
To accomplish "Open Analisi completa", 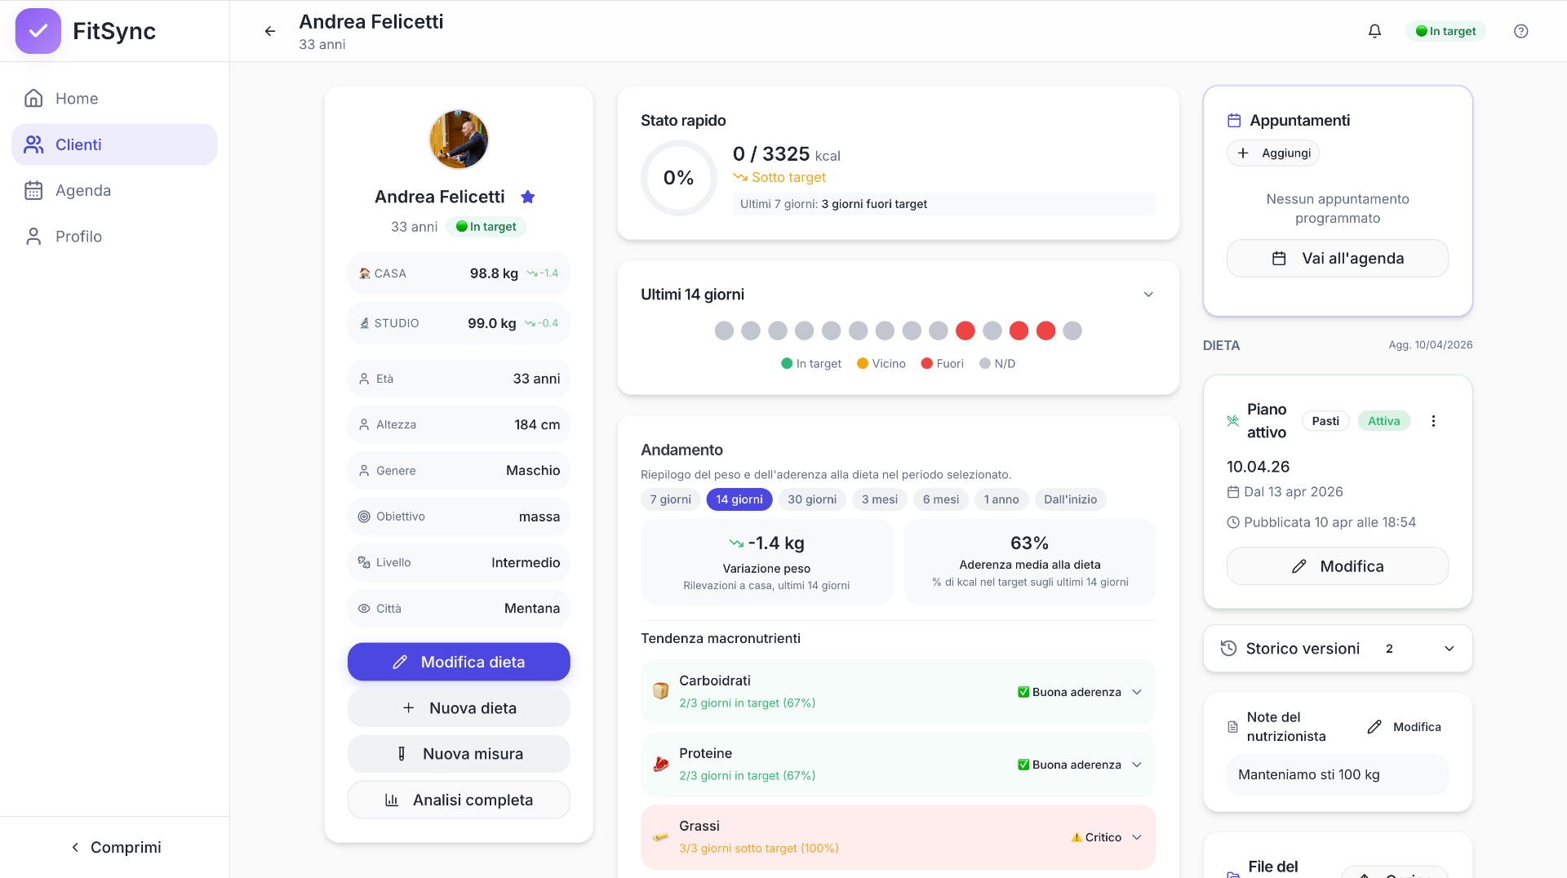I will pyautogui.click(x=459, y=800).
